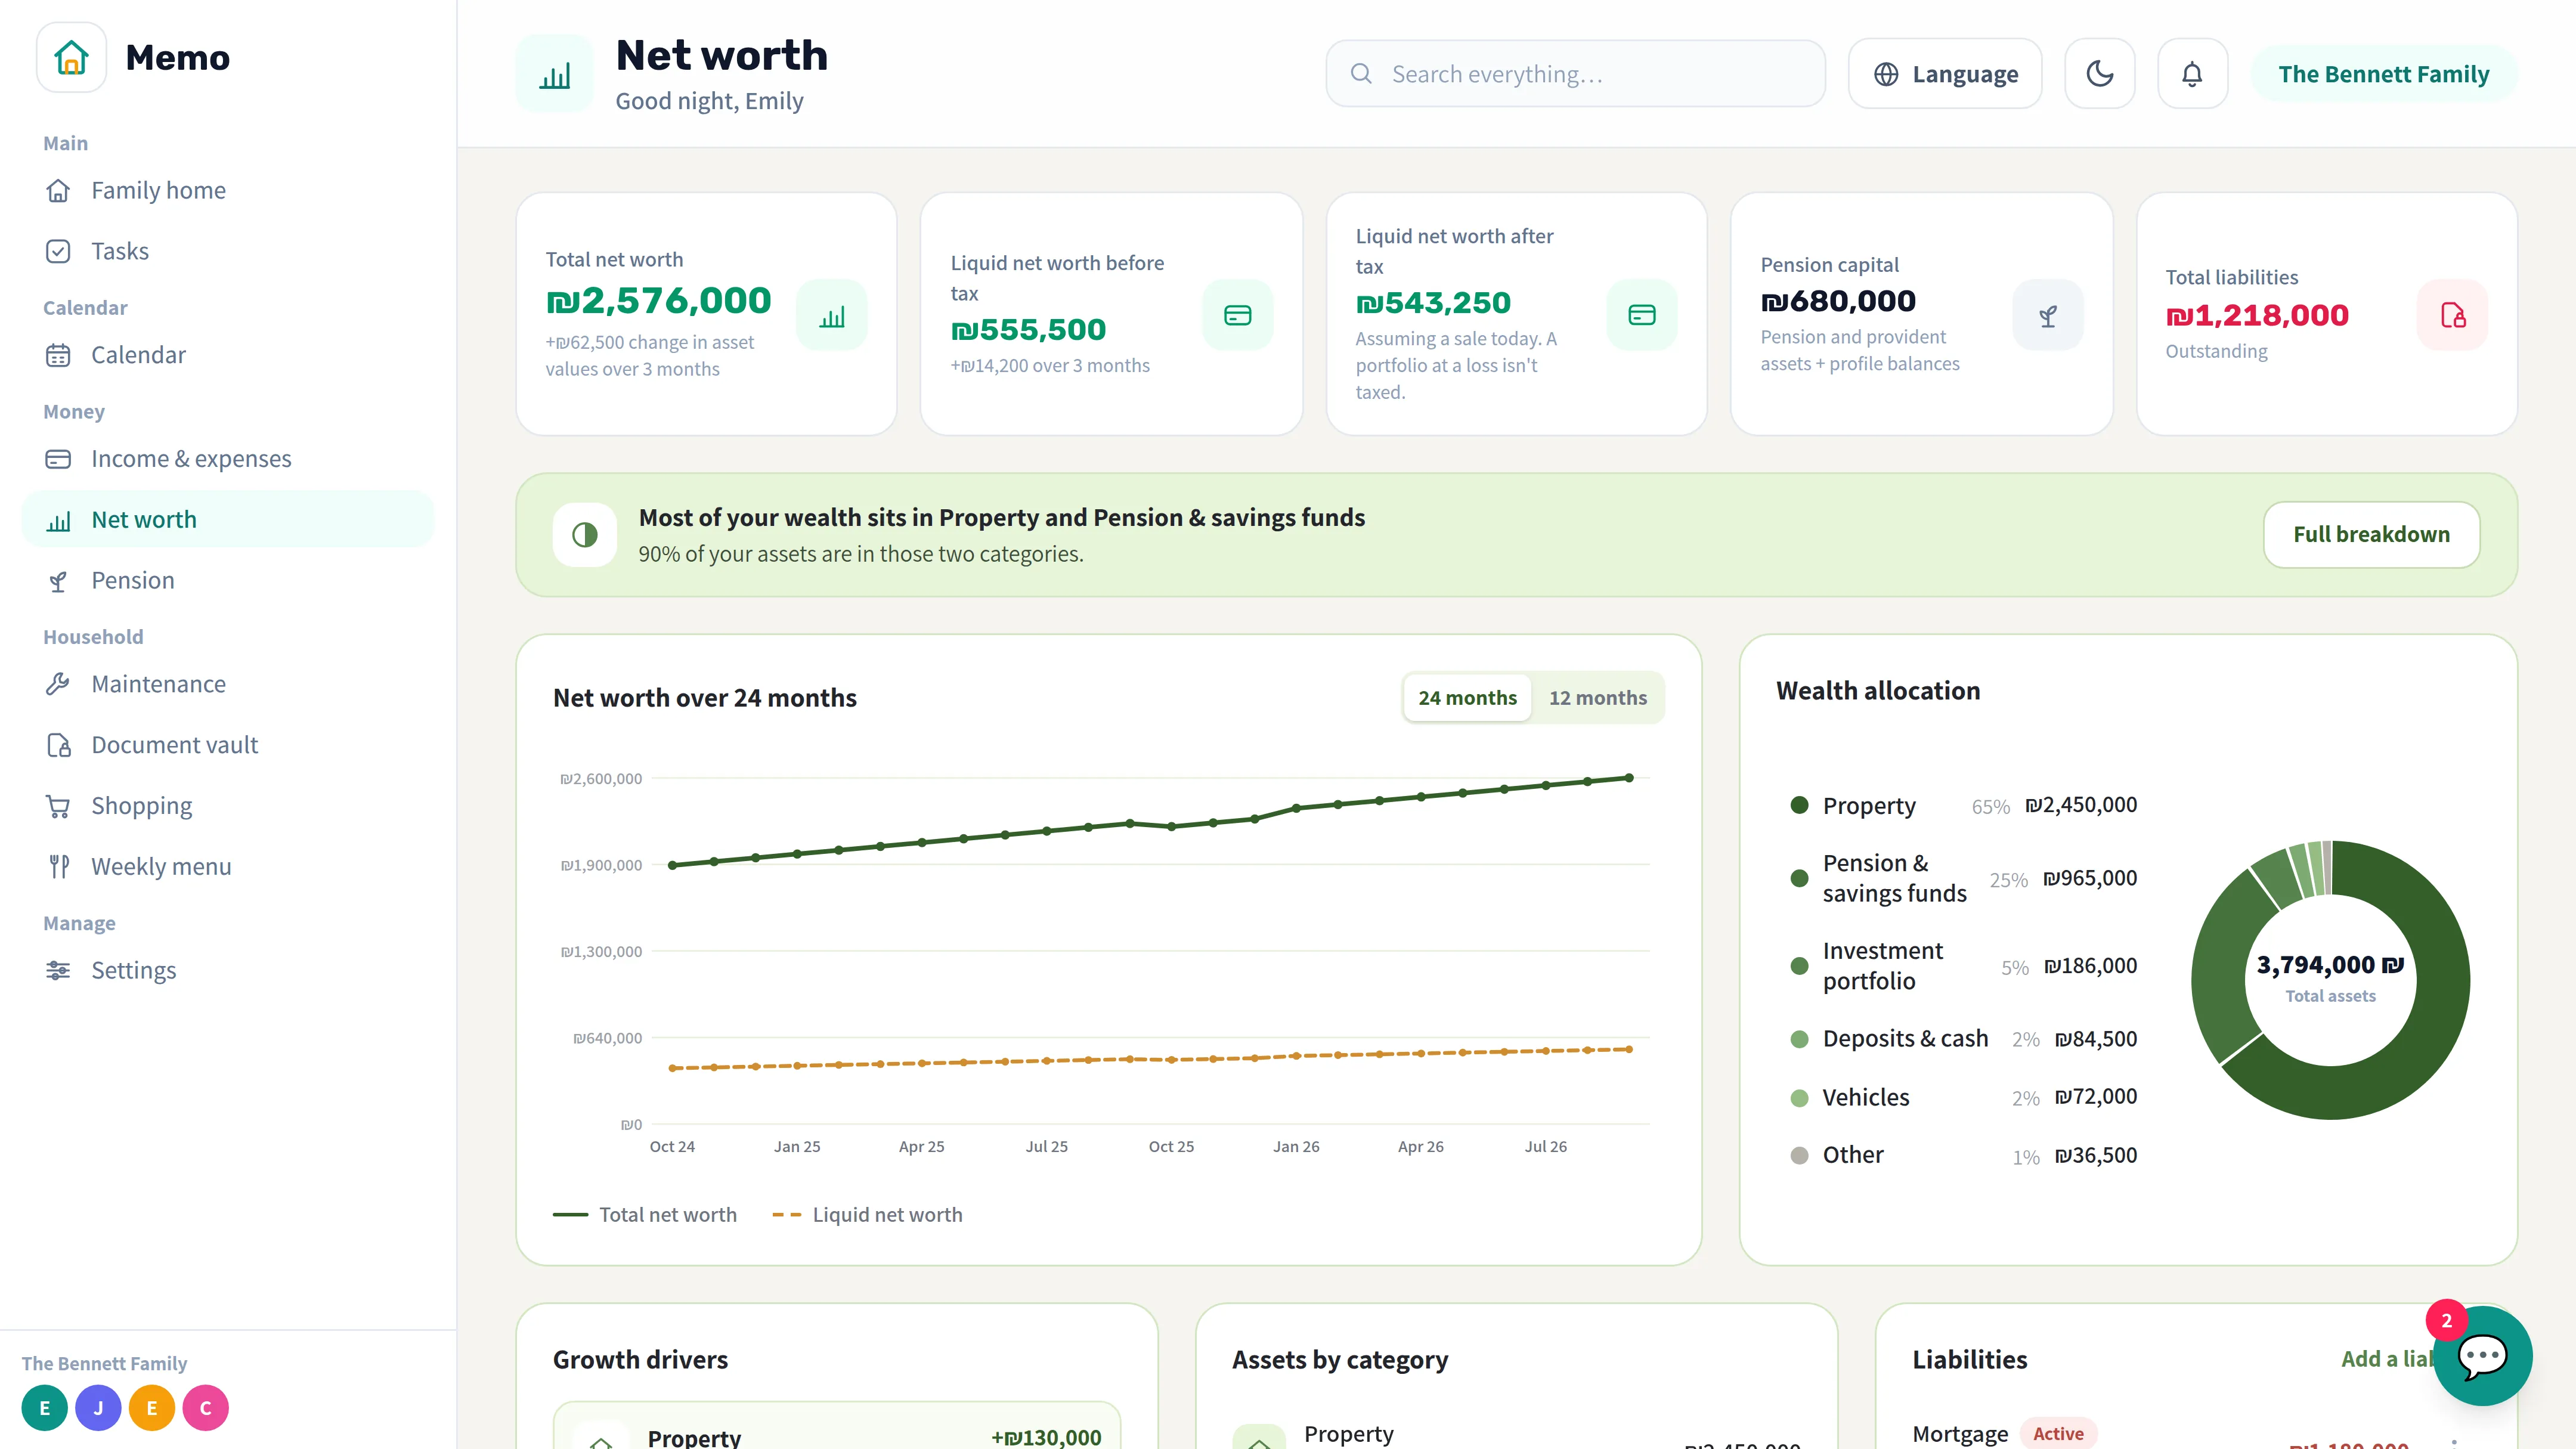Click the search everything field

click(x=1575, y=74)
